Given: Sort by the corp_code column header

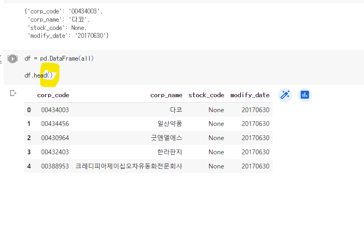Looking at the screenshot, I should pos(53,95).
